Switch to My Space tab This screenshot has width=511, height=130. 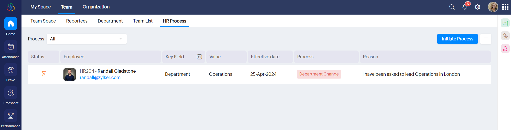pos(40,7)
